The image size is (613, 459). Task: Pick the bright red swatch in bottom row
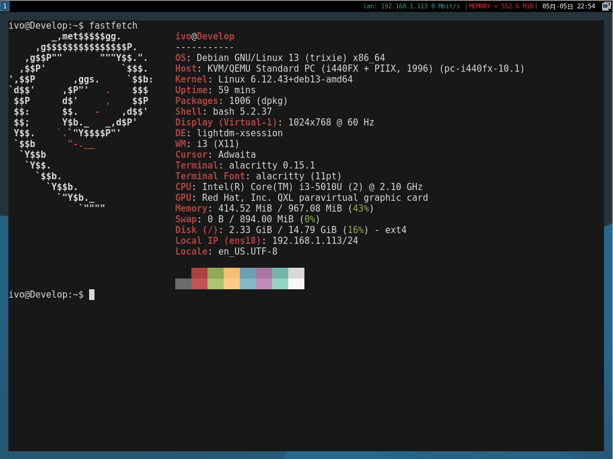199,284
